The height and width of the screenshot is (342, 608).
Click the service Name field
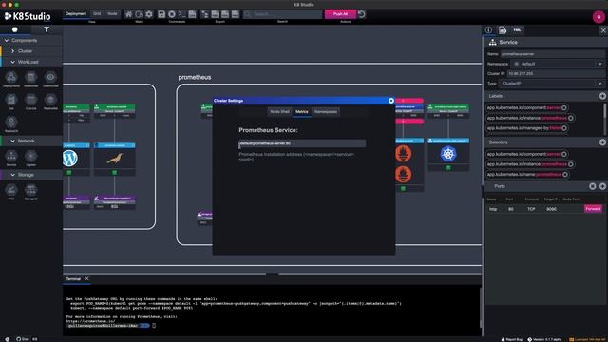(552, 54)
